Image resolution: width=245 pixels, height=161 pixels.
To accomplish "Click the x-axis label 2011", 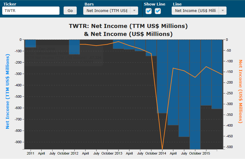I will pyautogui.click(x=30, y=153).
